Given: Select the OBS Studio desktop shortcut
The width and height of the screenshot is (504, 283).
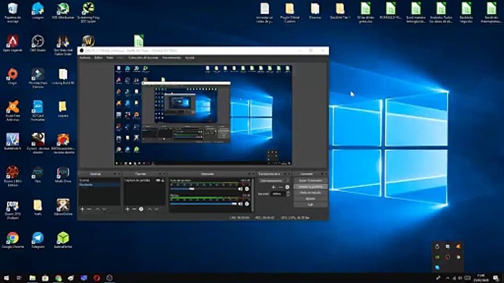Looking at the screenshot, I should tap(38, 43).
